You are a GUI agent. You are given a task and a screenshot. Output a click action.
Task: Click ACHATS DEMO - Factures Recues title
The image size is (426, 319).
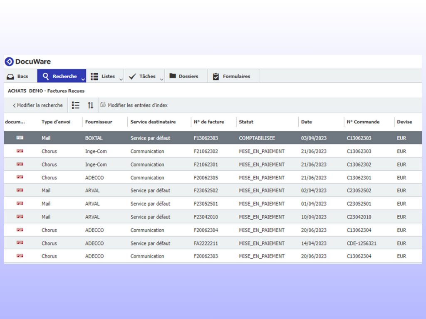point(46,91)
